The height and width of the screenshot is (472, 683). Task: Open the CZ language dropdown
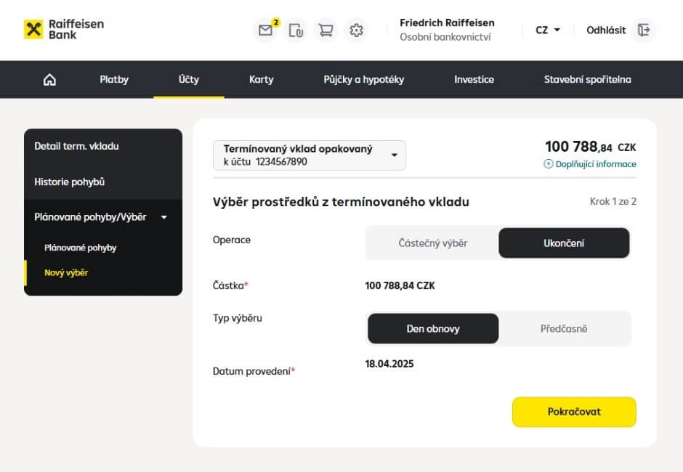(548, 30)
